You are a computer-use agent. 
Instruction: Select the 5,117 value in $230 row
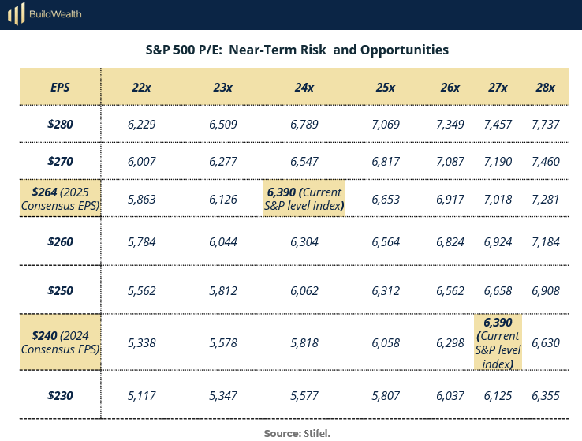point(142,395)
